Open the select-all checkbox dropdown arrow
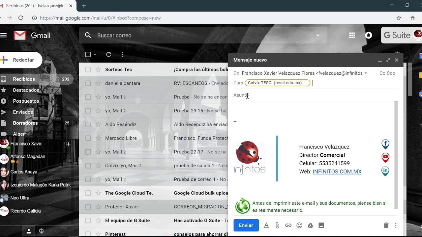Image resolution: width=422 pixels, height=237 pixels. [x=95, y=54]
